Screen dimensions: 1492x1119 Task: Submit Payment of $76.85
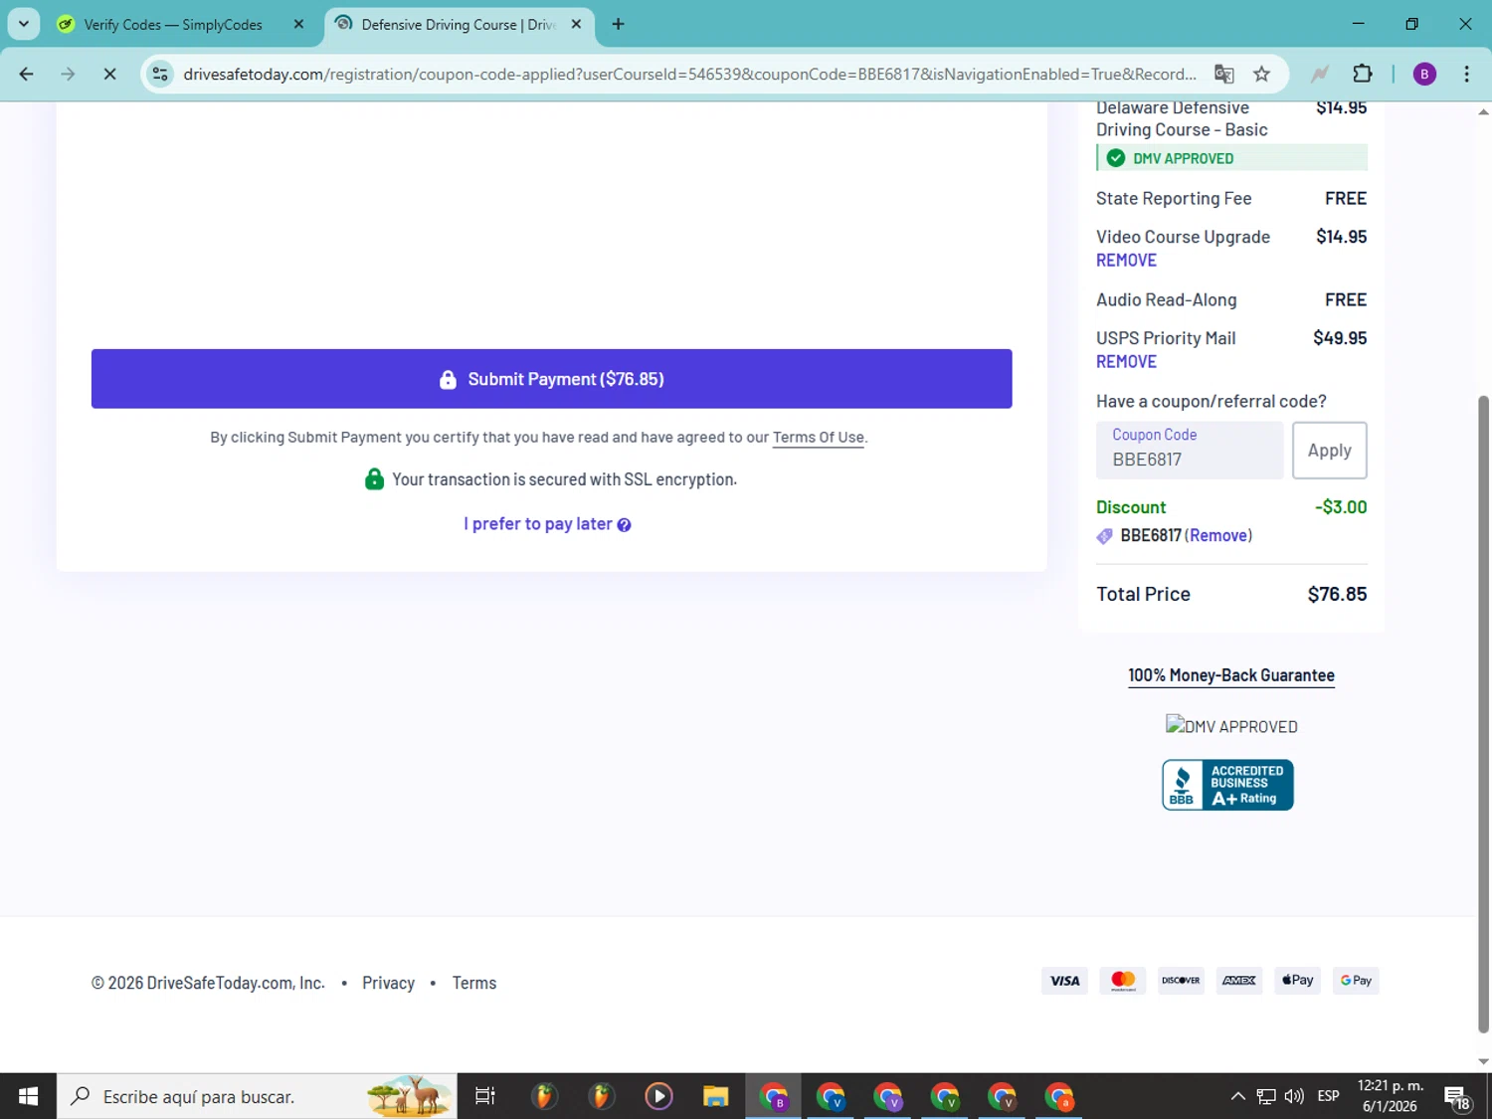[552, 379]
